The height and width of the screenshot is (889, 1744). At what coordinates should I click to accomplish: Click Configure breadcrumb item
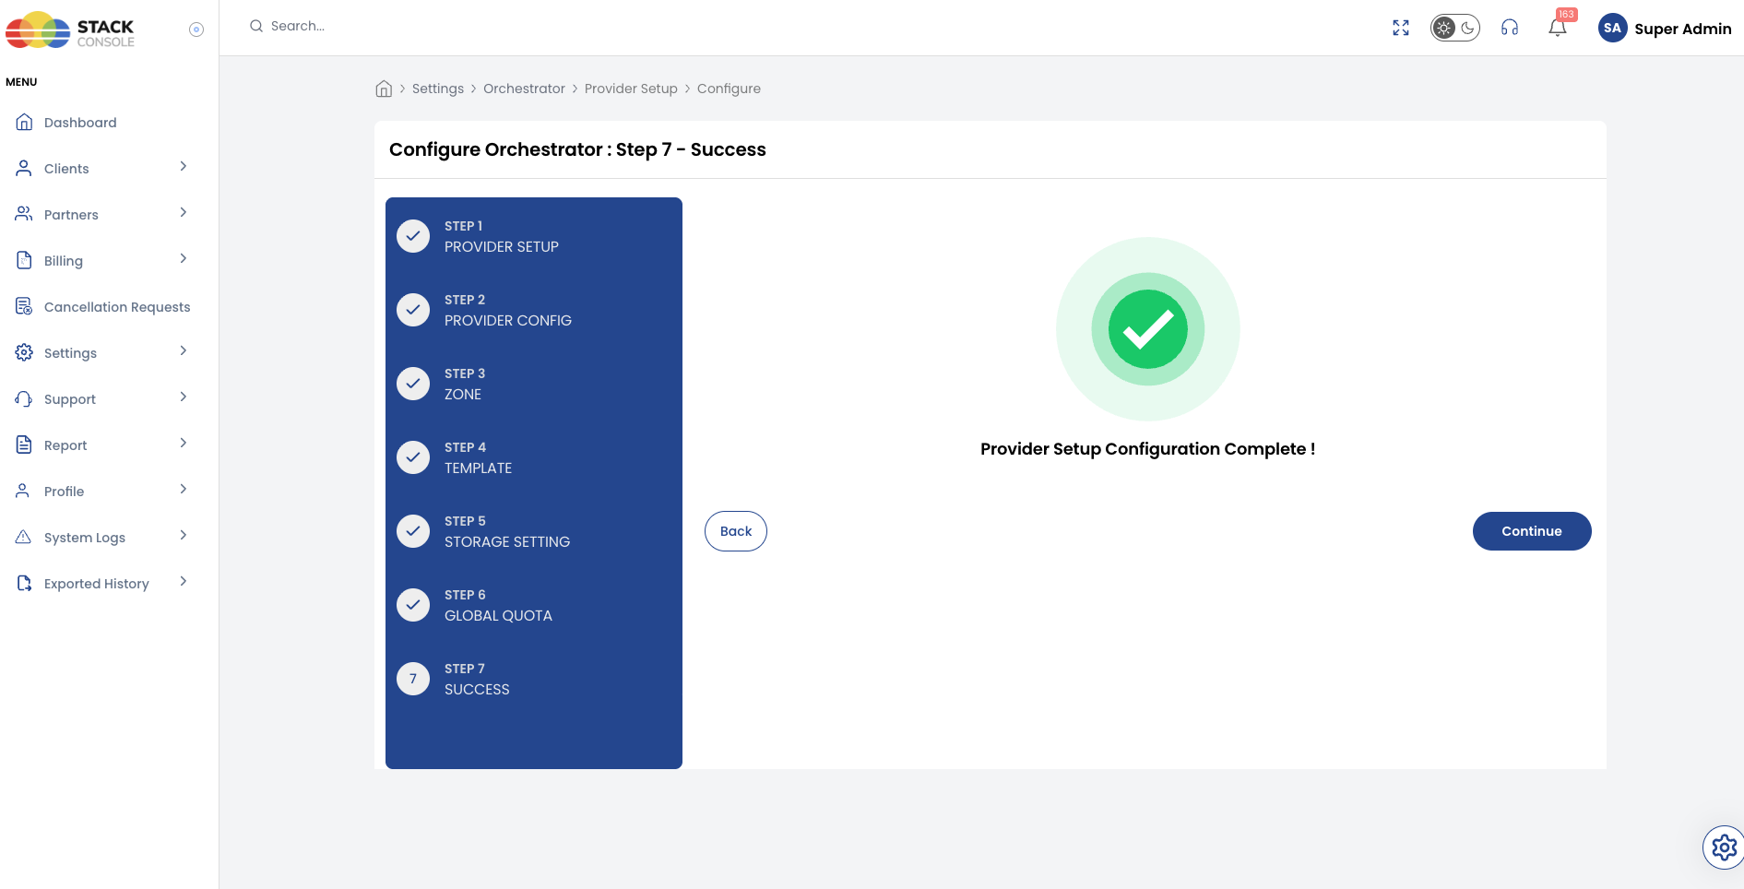(x=729, y=89)
